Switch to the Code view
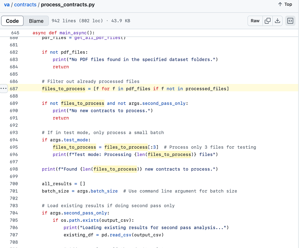Viewport: 302px width, 248px height. pyautogui.click(x=12, y=21)
